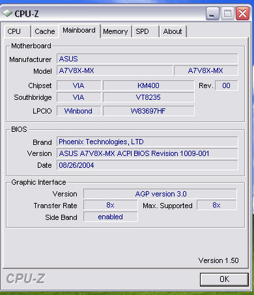This screenshot has height=295, width=254.
Task: Click the ASUS manufacturer field
Action: tap(147, 59)
